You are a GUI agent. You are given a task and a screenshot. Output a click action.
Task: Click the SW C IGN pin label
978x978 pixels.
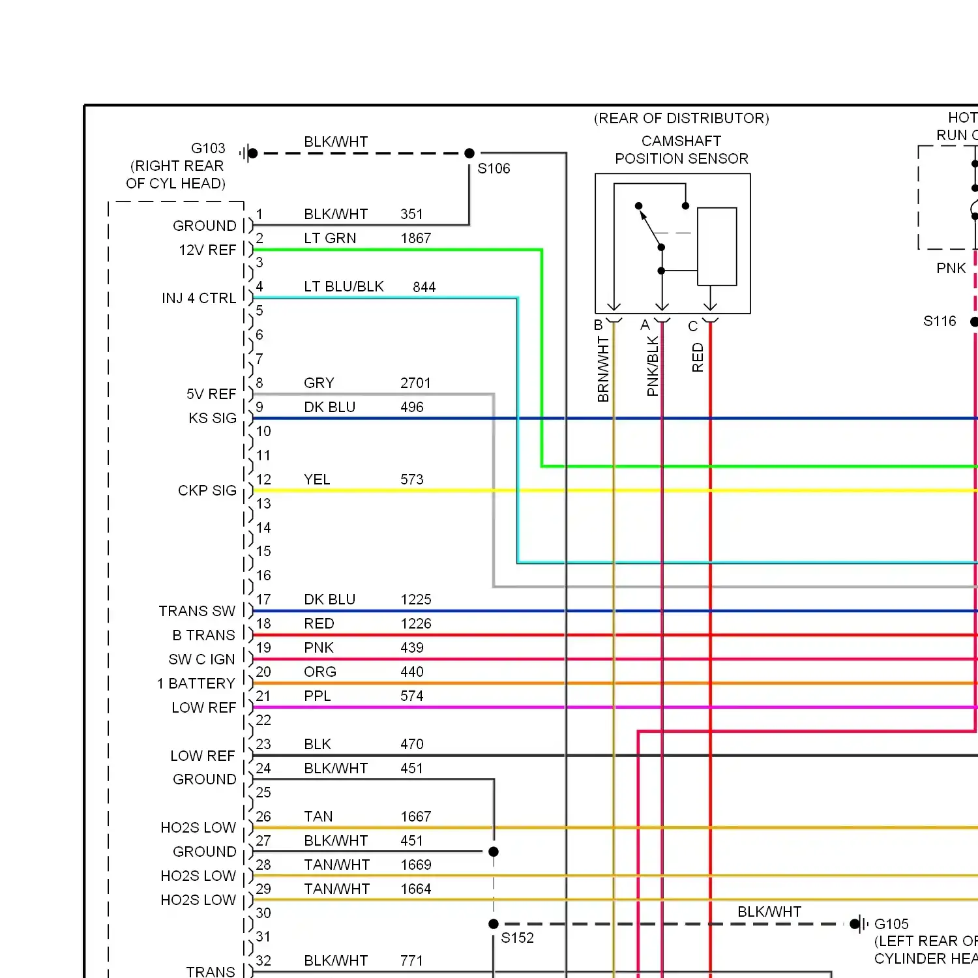tap(201, 659)
